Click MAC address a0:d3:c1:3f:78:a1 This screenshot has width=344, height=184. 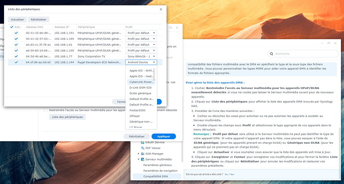[38, 45]
